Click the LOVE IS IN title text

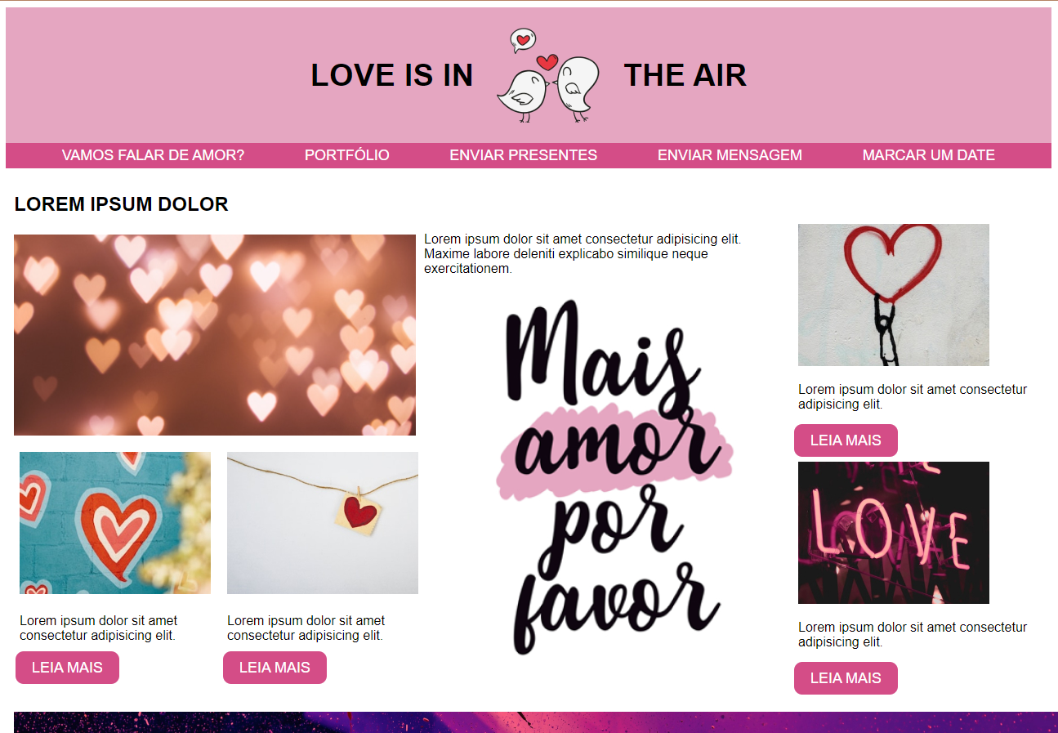point(392,75)
